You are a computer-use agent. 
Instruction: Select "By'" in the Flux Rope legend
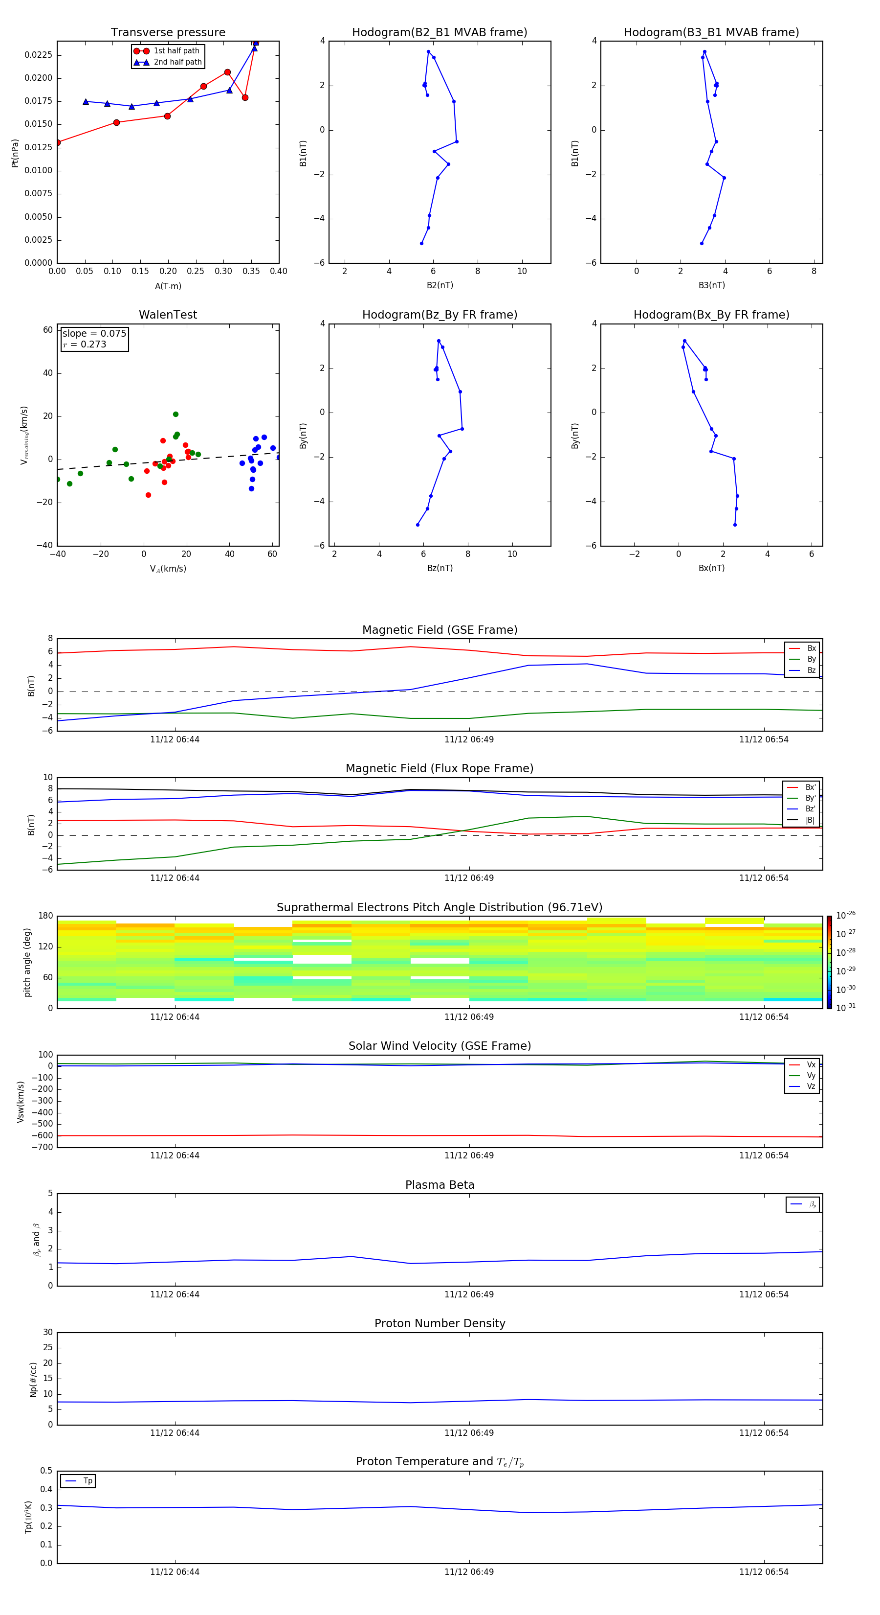(x=802, y=798)
